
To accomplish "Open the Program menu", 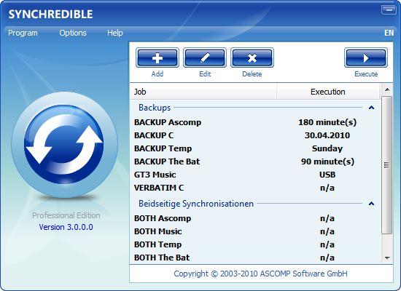I will click(x=23, y=33).
